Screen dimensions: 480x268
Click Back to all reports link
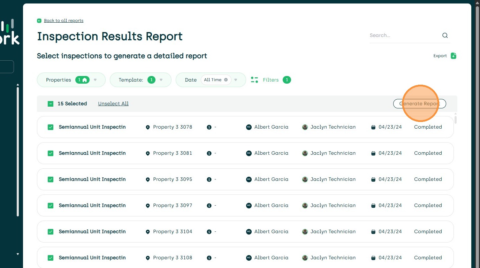tap(63, 21)
